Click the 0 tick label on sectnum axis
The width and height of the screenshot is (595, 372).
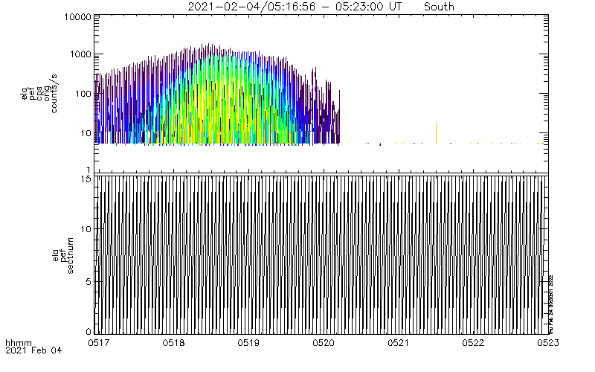(89, 331)
